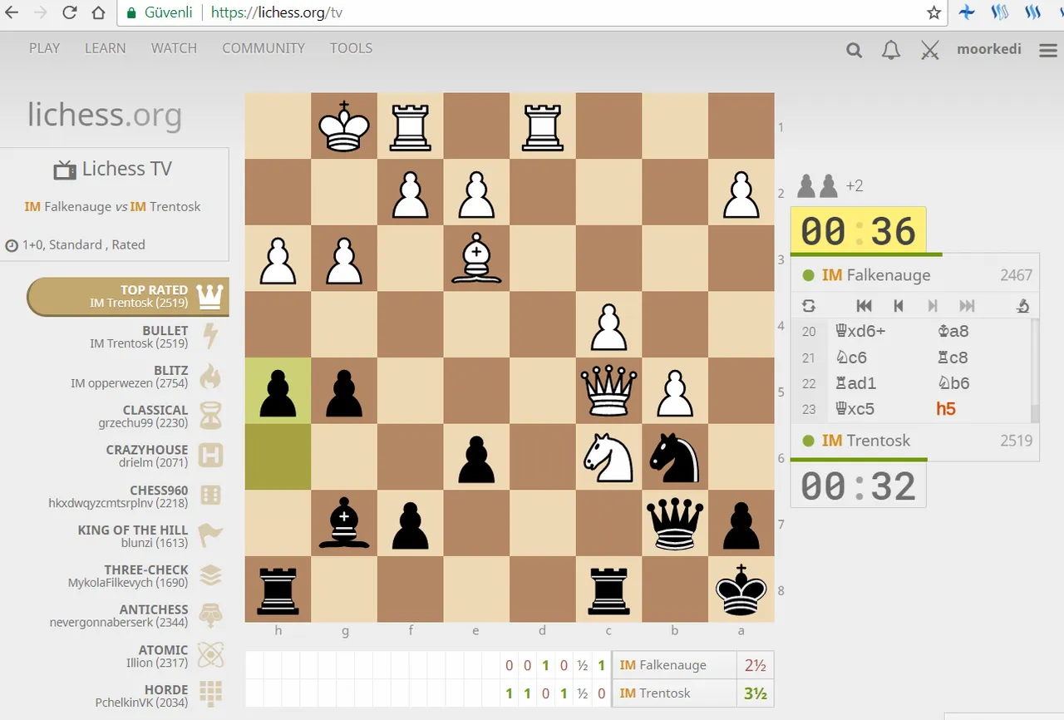Click Falkenauge's 2½ crosstable score
1064x720 pixels.
click(x=755, y=665)
